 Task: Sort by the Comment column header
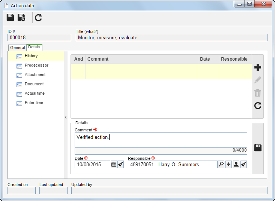pyautogui.click(x=141, y=59)
